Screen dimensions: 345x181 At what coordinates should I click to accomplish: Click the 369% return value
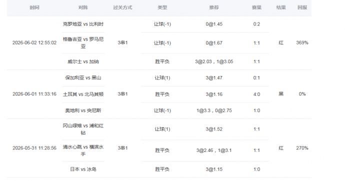[x=302, y=42]
